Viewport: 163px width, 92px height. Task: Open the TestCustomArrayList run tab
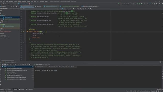10,62
